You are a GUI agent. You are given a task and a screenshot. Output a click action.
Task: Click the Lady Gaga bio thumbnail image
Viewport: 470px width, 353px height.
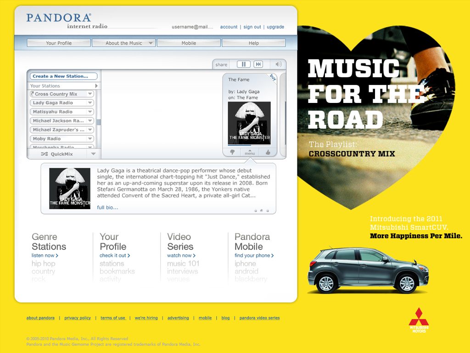[x=70, y=188]
